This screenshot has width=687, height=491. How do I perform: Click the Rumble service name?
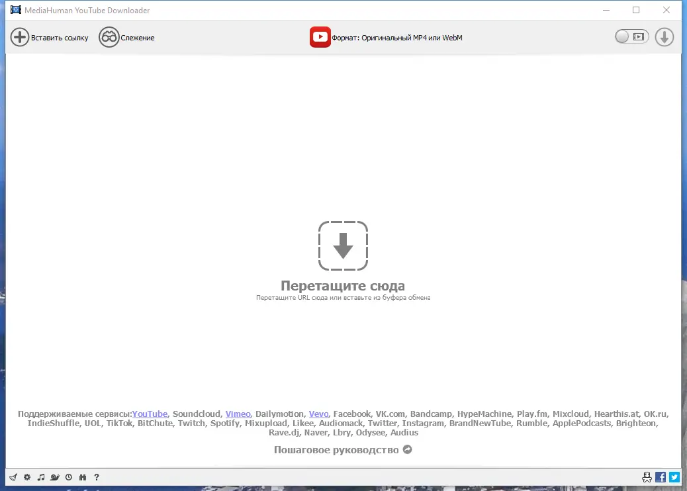click(531, 423)
